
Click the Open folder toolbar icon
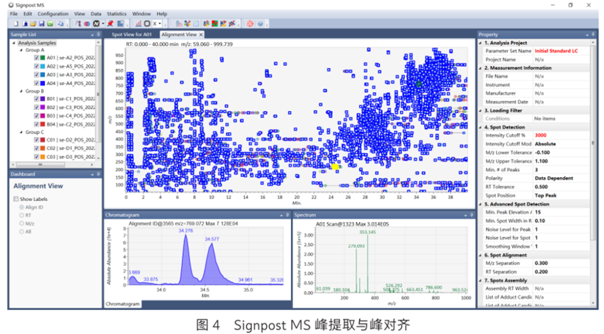click(33, 23)
